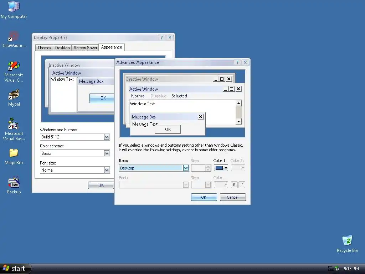Click the preview scrollbar up arrow
This screenshot has height=274, width=365.
point(238,103)
